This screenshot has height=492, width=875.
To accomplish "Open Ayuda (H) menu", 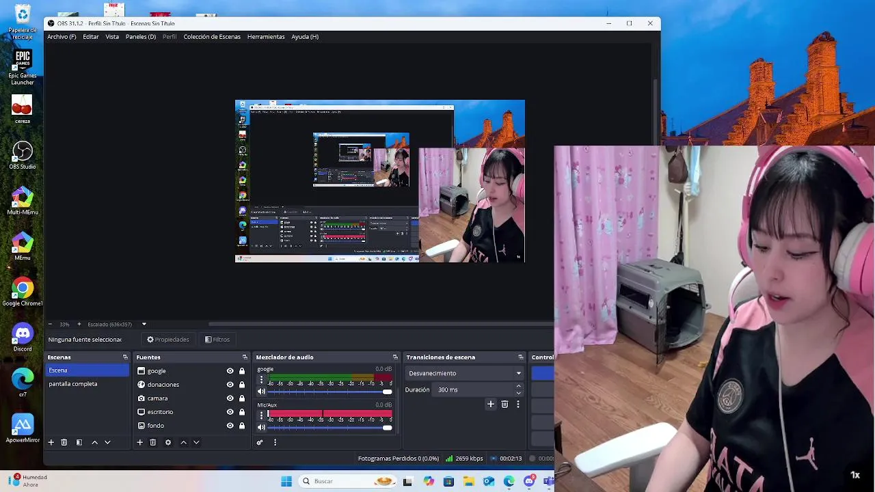I will [305, 37].
